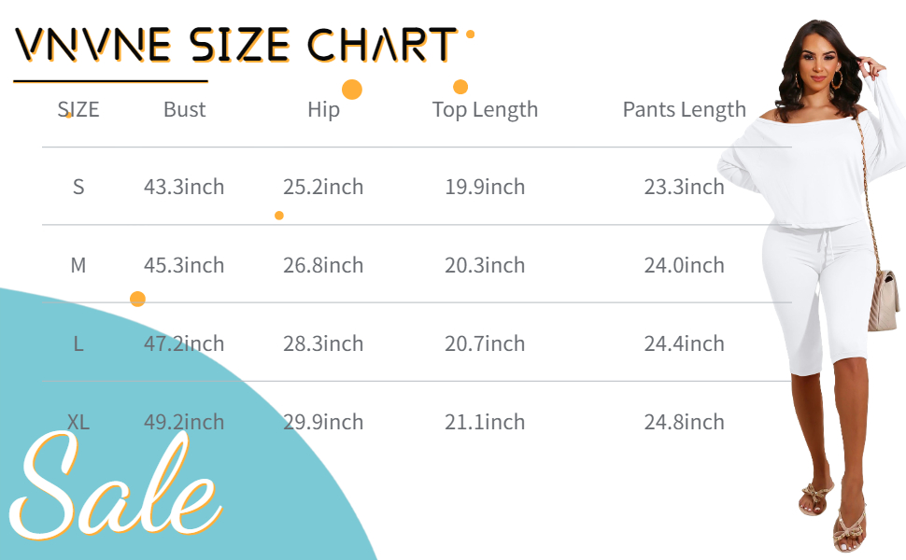Select the size M row label
The image size is (906, 560).
(x=78, y=265)
